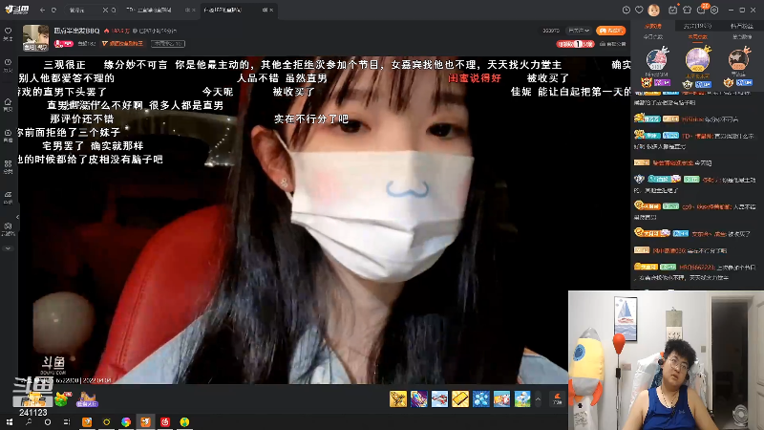
Task: Select the blue bubbles gift icon
Action: click(481, 398)
